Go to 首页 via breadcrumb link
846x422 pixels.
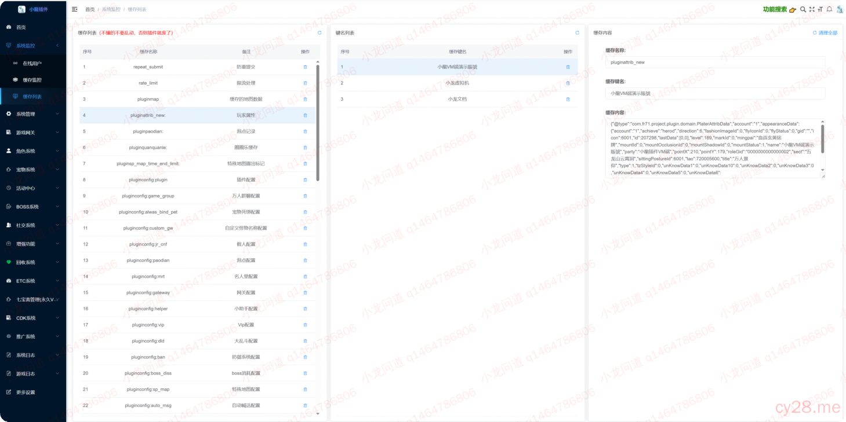(x=90, y=10)
